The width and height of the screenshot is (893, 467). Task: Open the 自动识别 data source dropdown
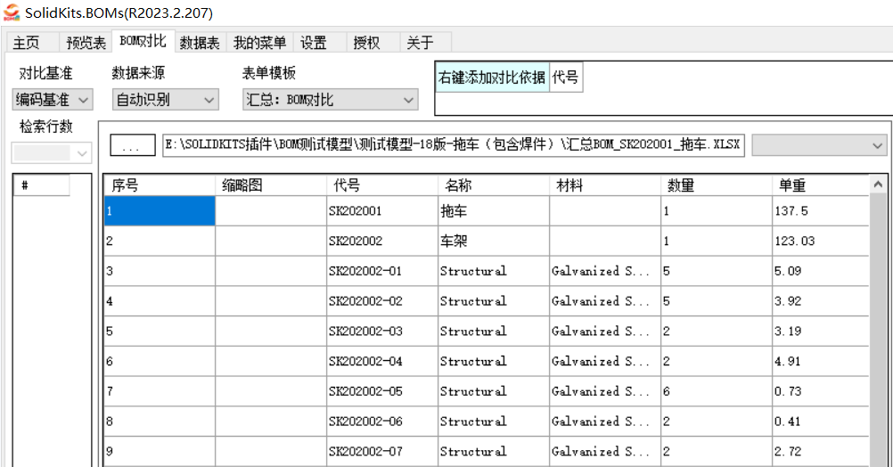click(x=165, y=100)
